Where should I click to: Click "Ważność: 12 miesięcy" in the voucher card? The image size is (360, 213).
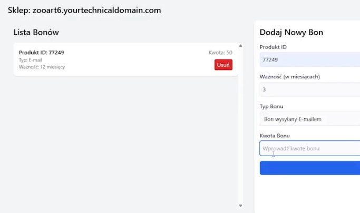pos(42,67)
